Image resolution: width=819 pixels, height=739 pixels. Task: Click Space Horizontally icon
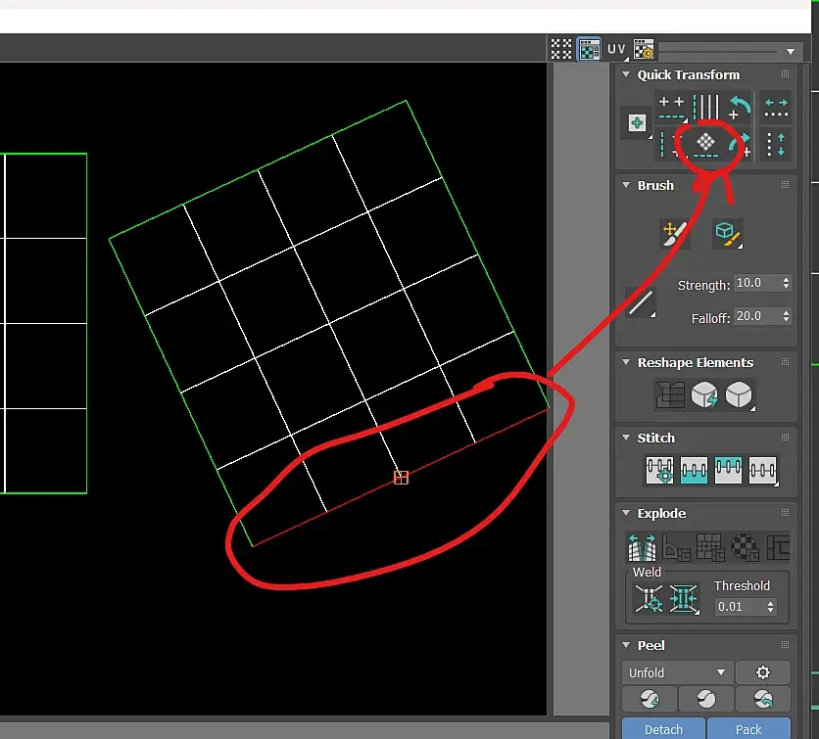click(x=776, y=108)
